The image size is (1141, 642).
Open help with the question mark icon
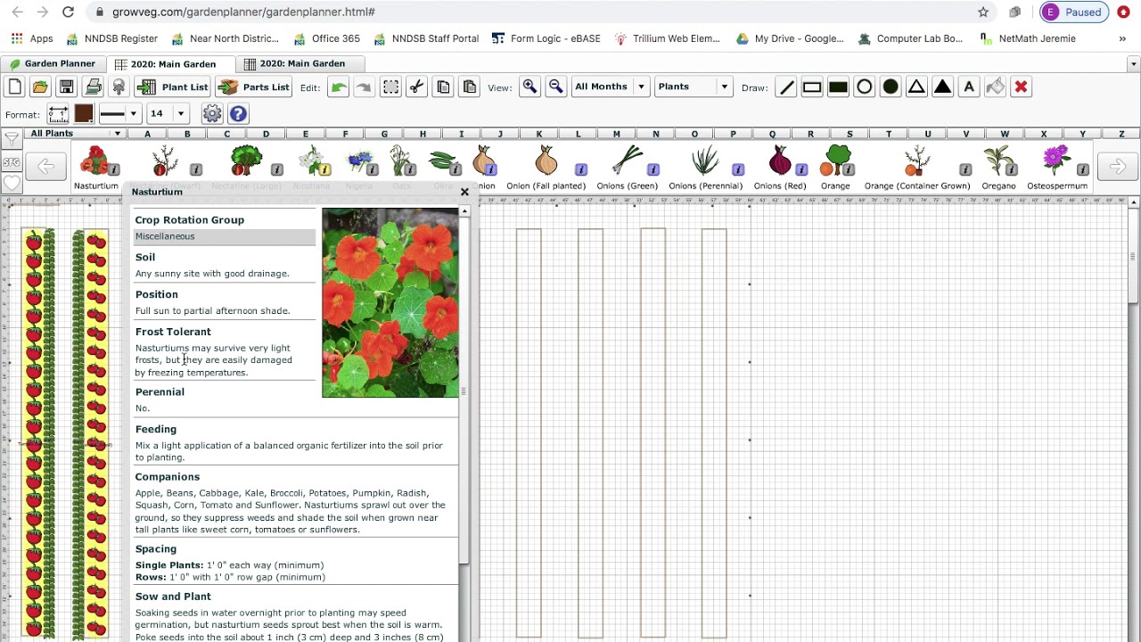238,113
